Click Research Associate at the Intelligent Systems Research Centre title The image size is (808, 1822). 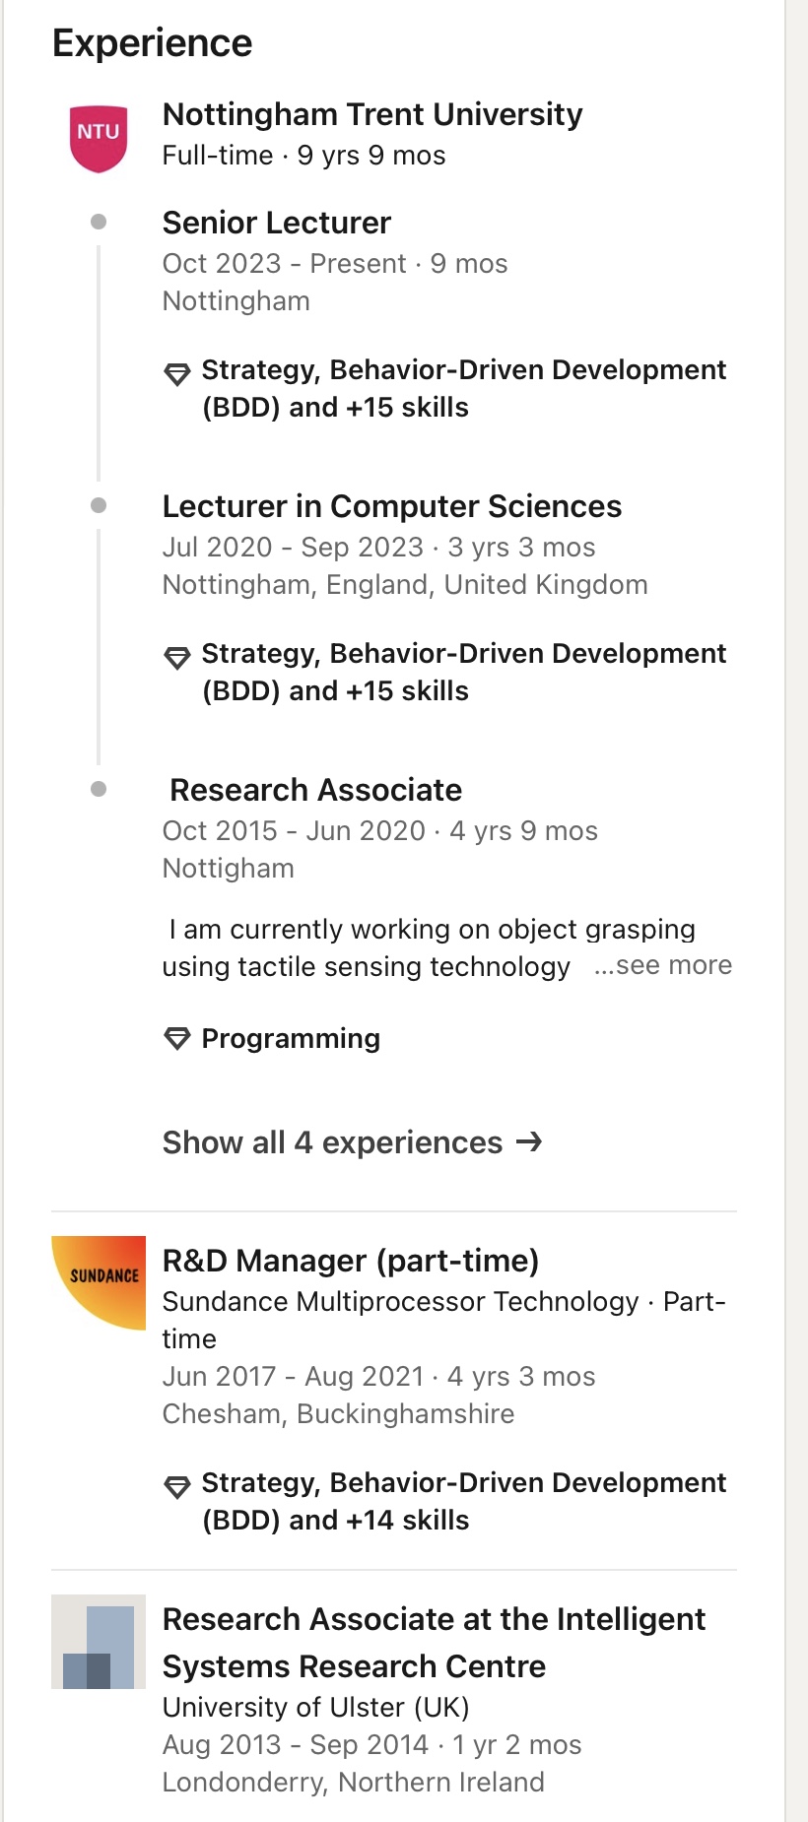(x=434, y=1642)
